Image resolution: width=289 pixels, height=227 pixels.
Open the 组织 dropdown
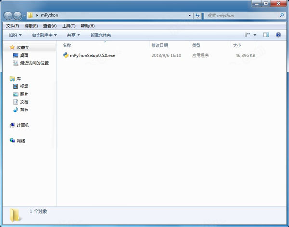pos(15,35)
